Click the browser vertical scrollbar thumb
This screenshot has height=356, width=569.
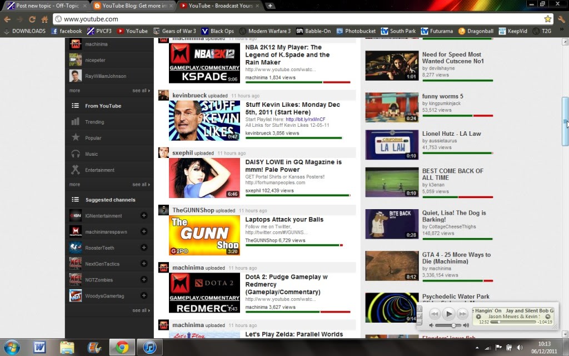[x=565, y=121]
